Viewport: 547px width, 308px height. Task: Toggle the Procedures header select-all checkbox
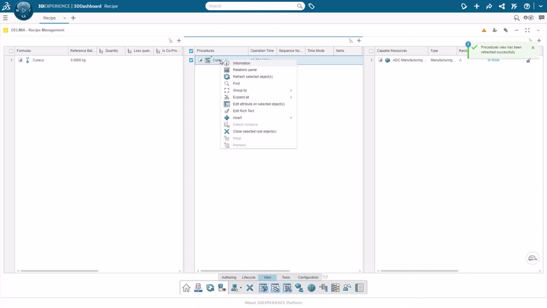tap(191, 51)
